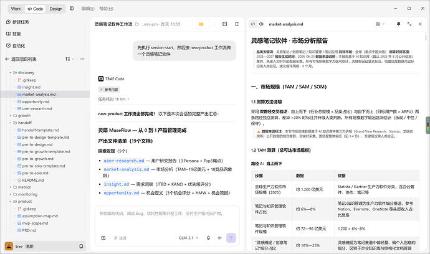Click the square attachment icon in the input box
Viewport: 430px width, 254px height.
pyautogui.click(x=103, y=238)
